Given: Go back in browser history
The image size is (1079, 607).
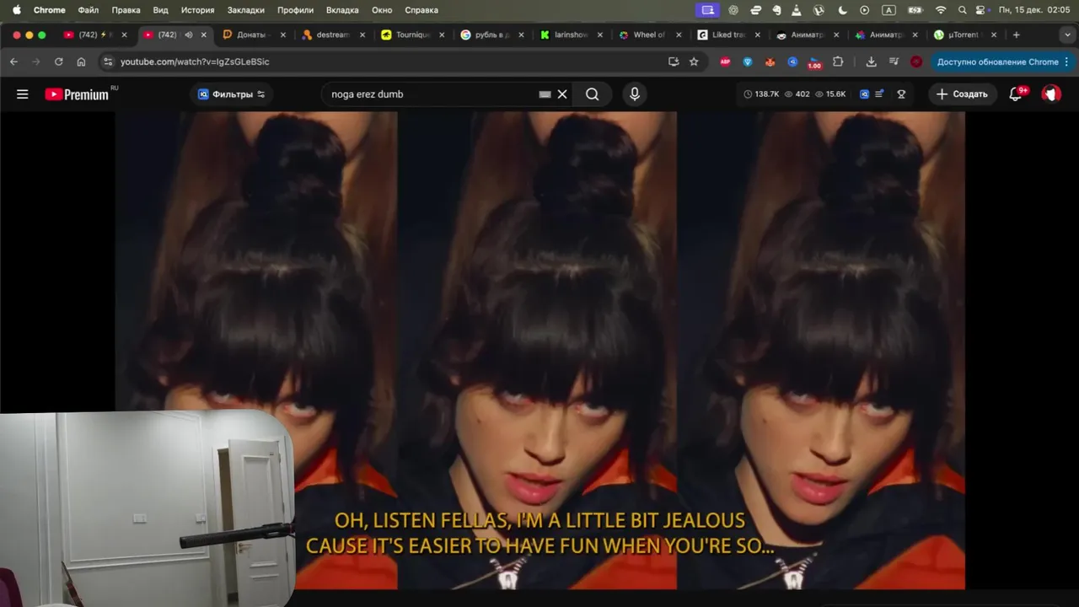Looking at the screenshot, I should [x=13, y=62].
